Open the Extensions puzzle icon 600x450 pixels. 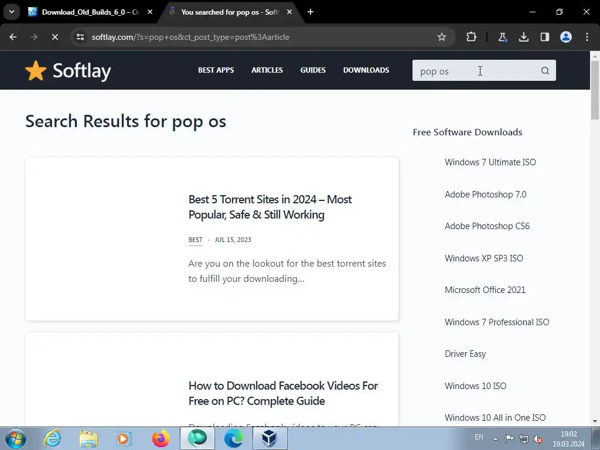[x=472, y=37]
